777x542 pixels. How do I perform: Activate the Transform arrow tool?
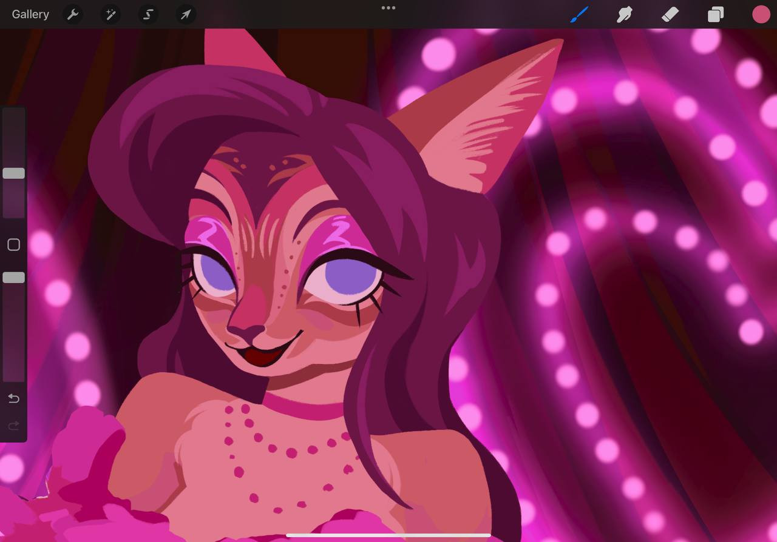click(186, 15)
